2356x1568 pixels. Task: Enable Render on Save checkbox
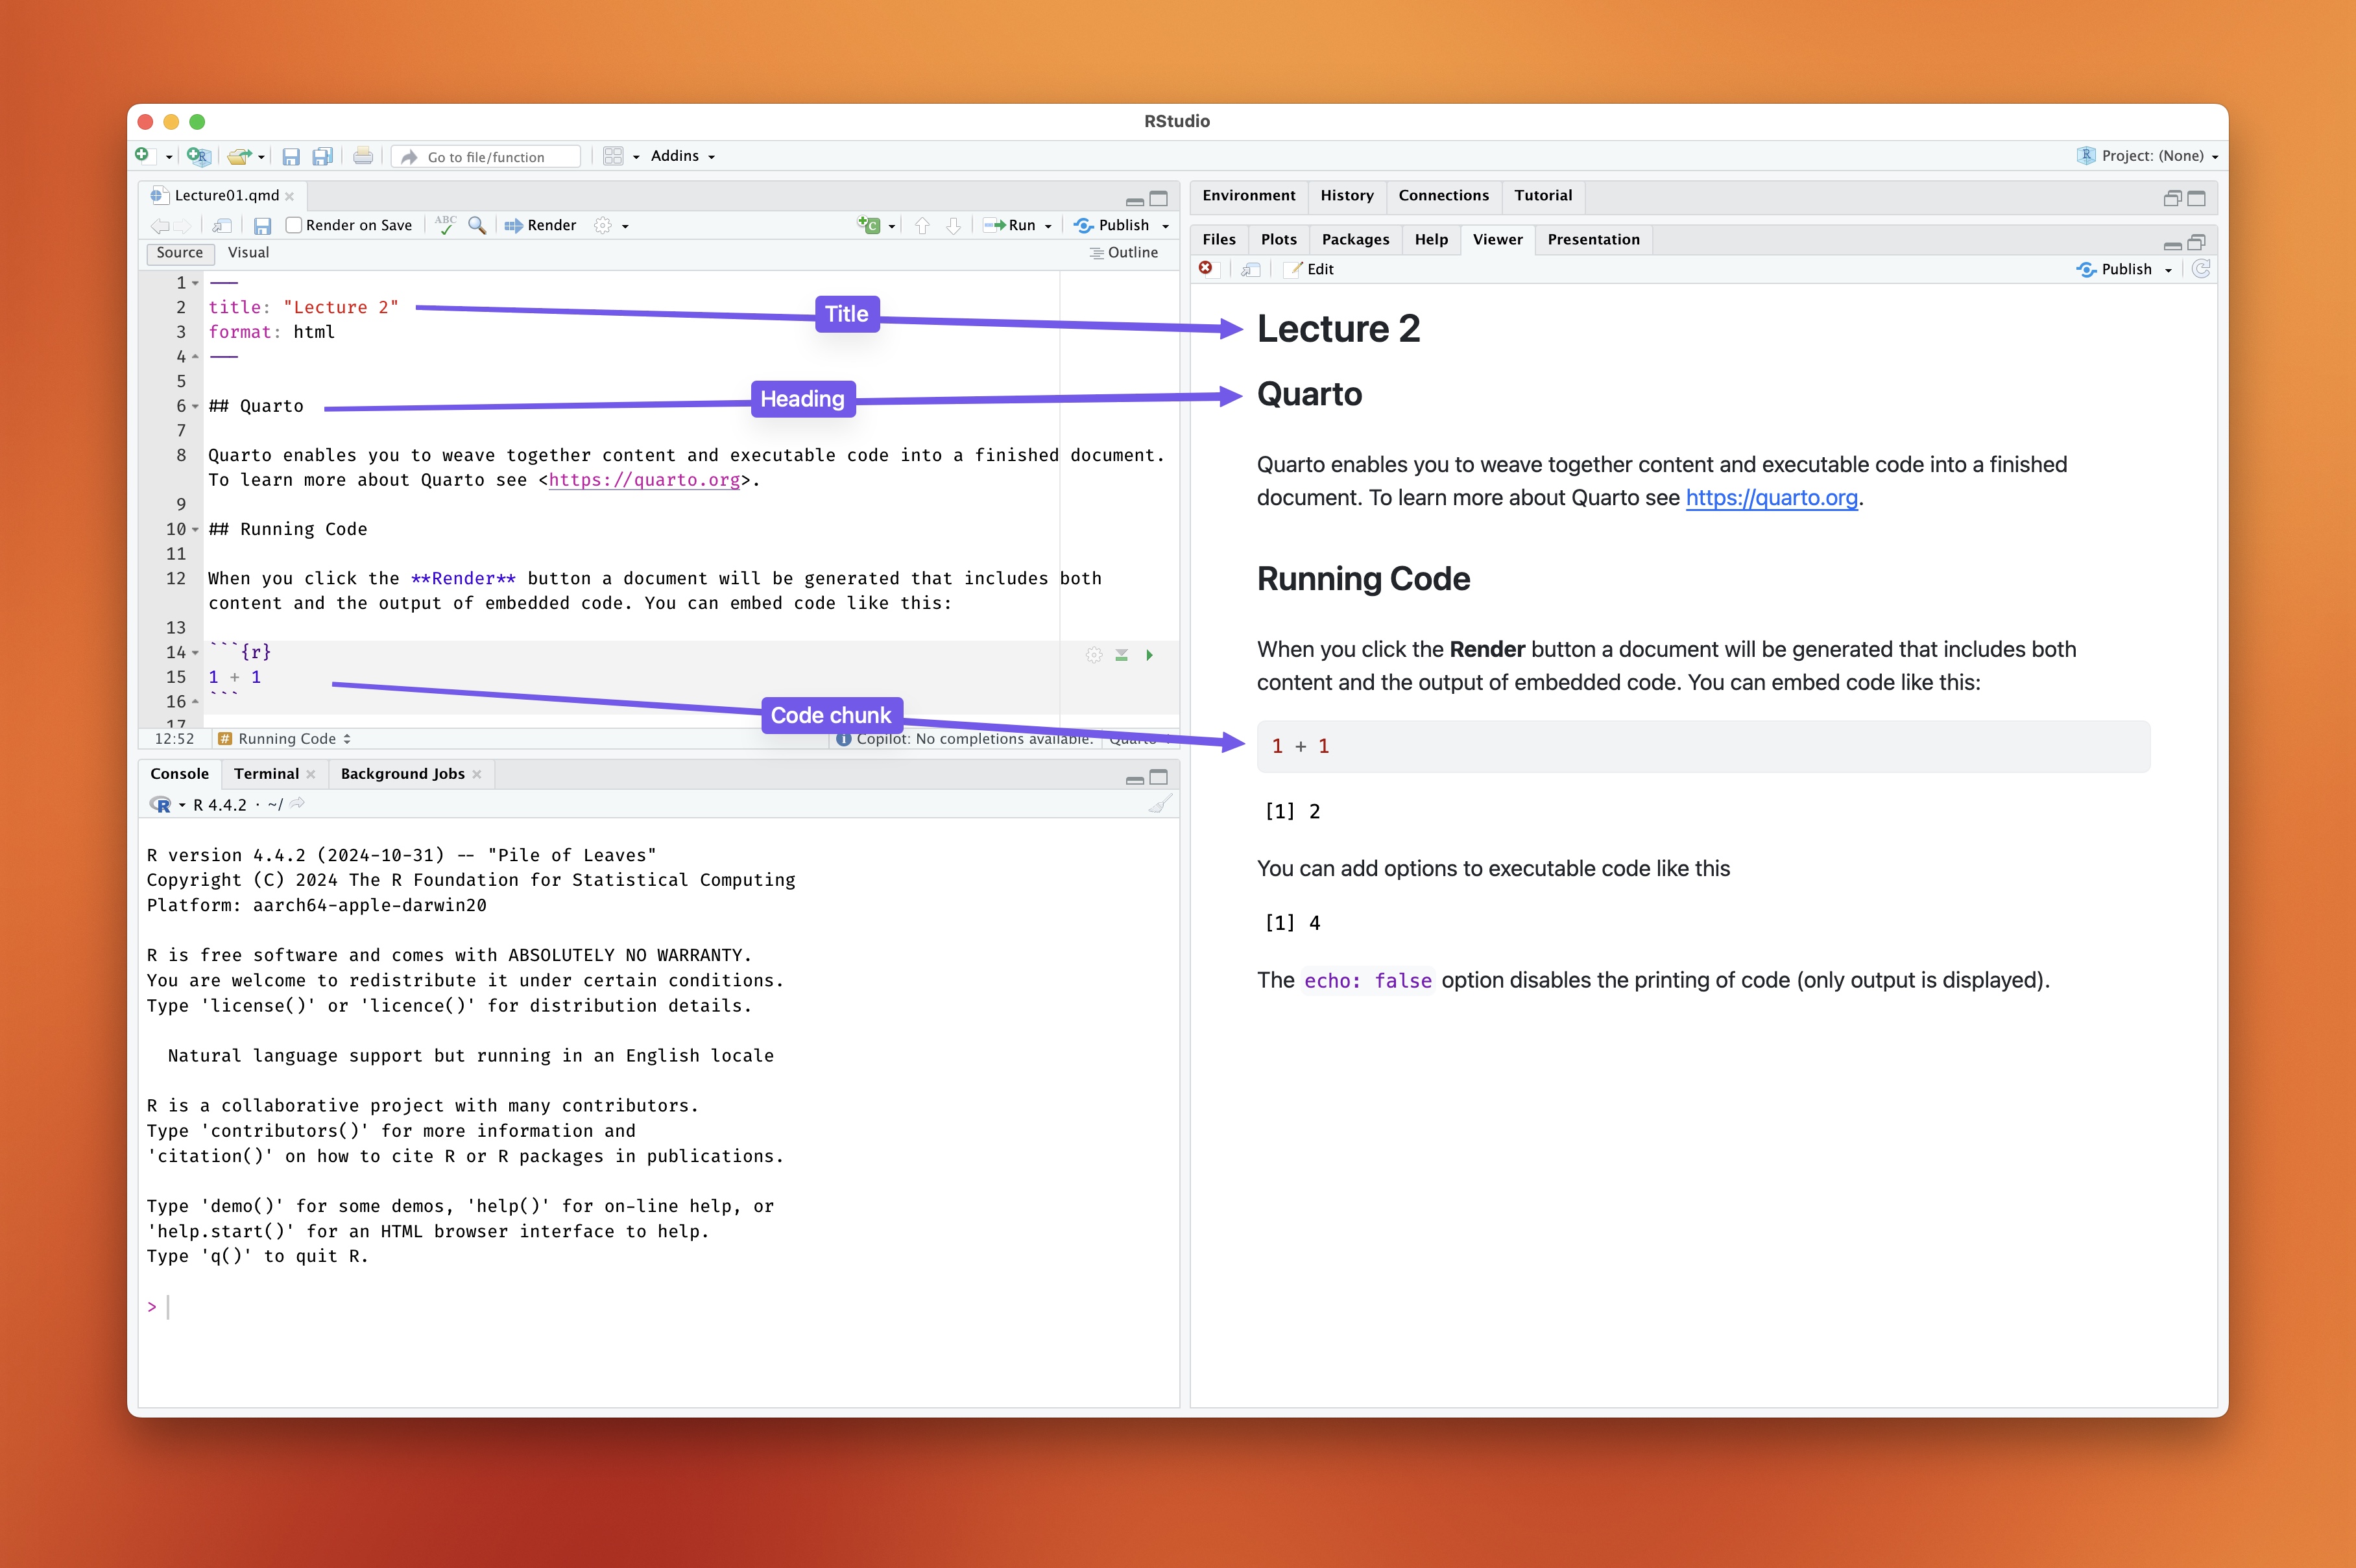[294, 225]
